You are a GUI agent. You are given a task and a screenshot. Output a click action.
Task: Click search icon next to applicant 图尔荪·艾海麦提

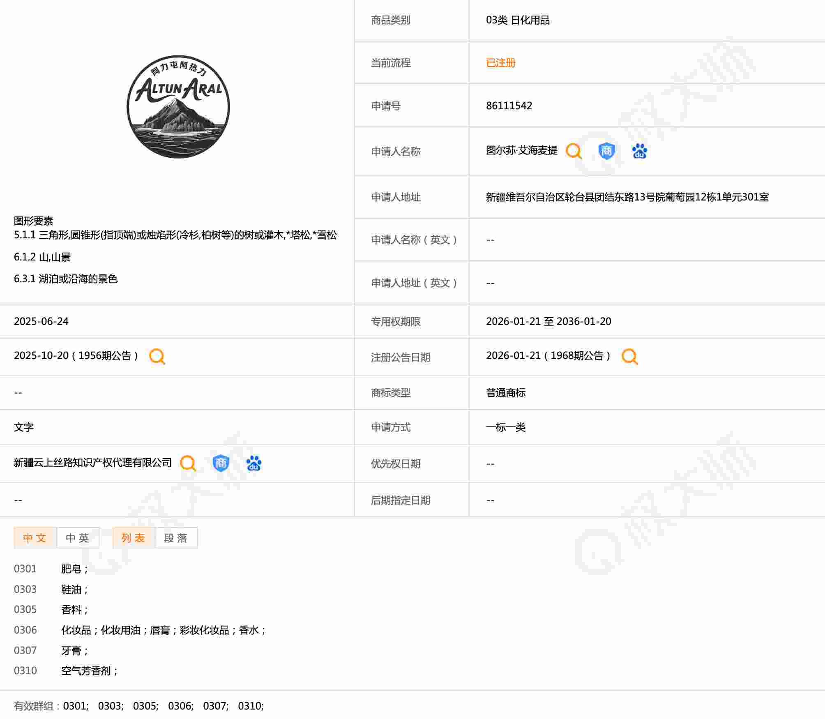[x=574, y=151]
